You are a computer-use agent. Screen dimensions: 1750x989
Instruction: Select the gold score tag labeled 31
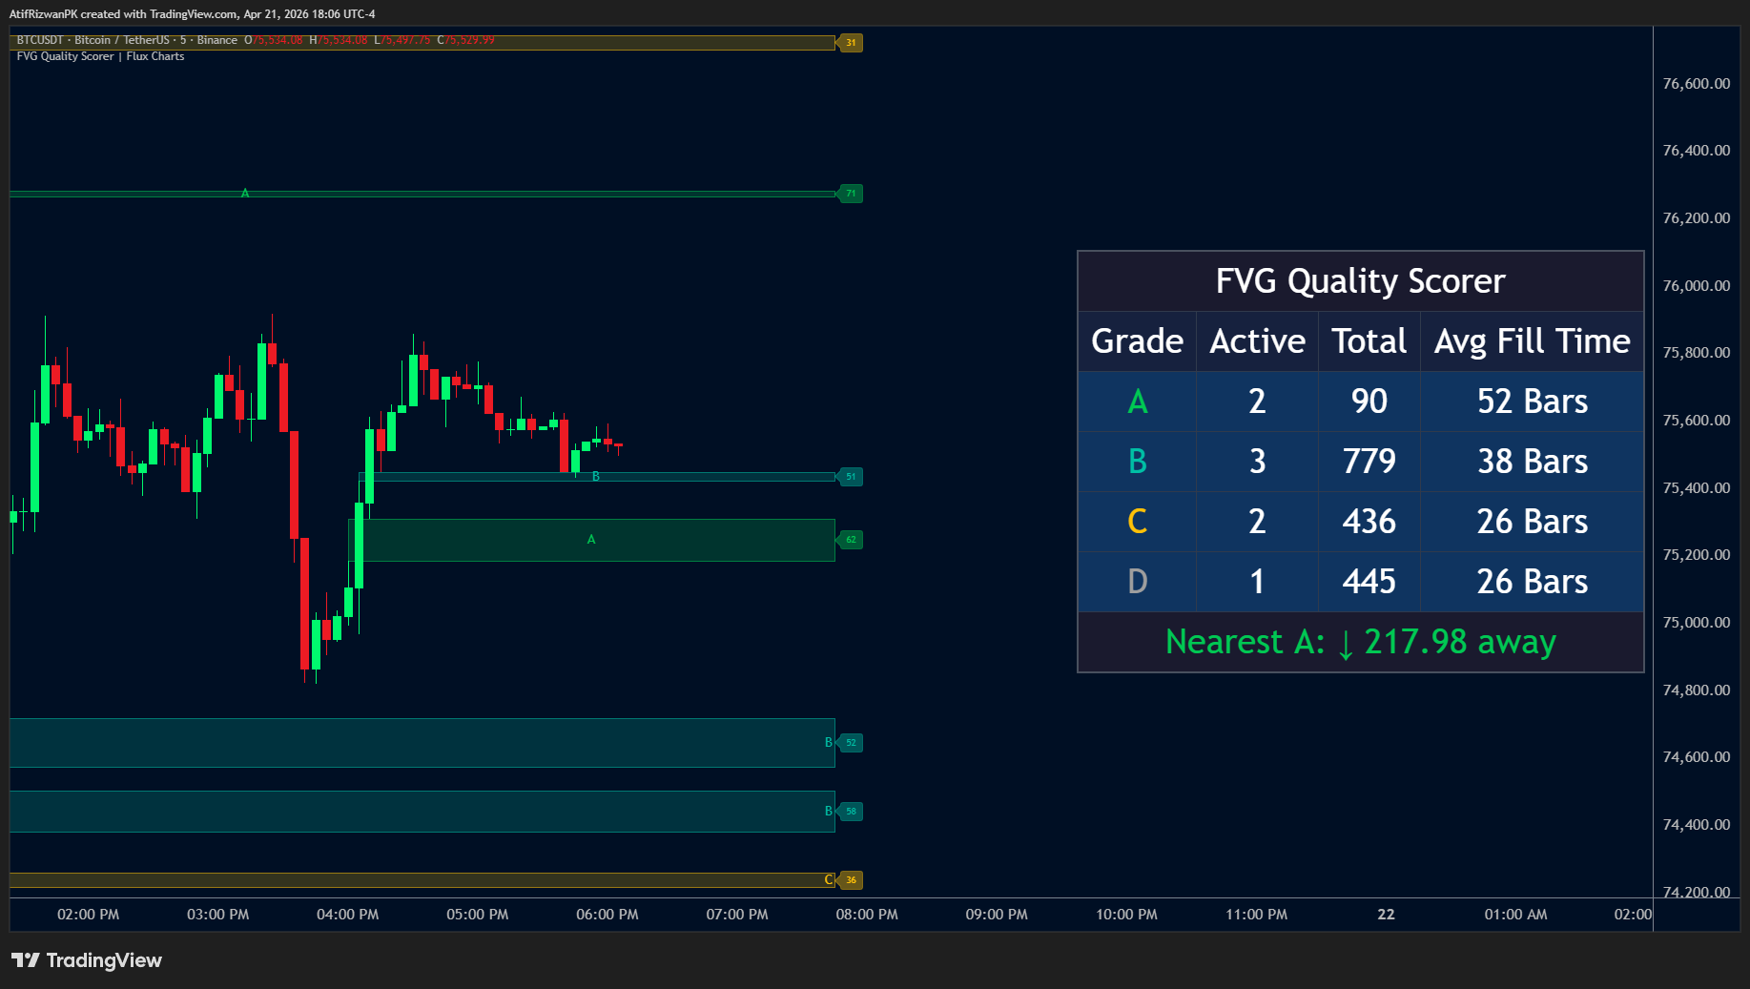coord(851,43)
